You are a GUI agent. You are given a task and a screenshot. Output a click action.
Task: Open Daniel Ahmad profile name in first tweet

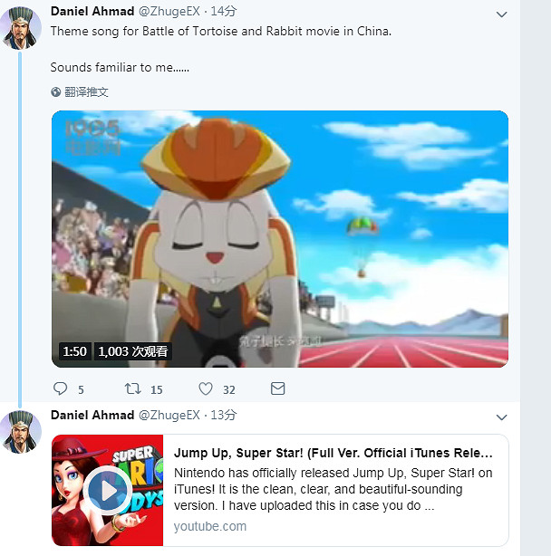coord(92,12)
